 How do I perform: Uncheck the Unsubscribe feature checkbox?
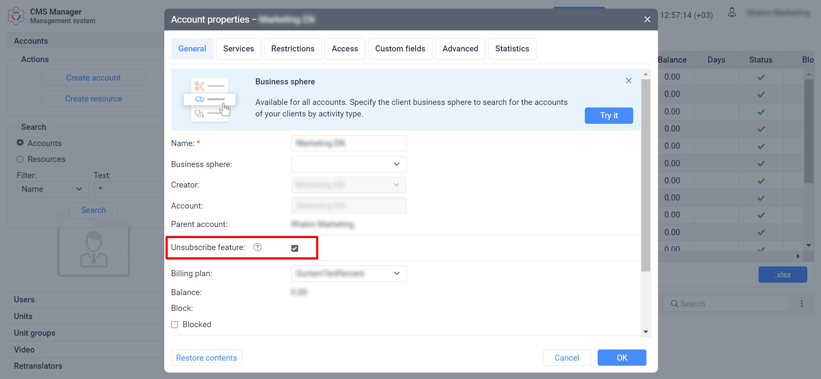pyautogui.click(x=295, y=248)
